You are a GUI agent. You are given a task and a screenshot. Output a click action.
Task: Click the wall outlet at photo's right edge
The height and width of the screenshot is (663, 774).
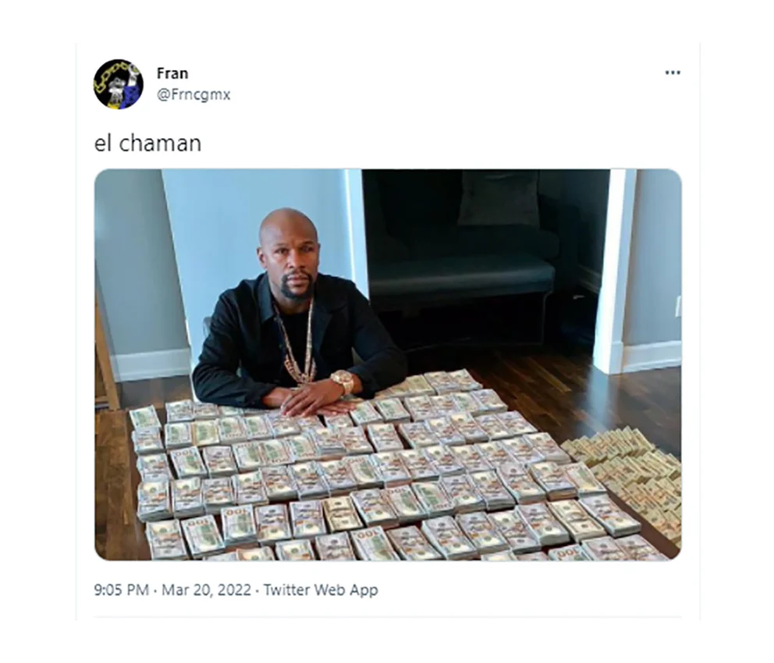[678, 306]
